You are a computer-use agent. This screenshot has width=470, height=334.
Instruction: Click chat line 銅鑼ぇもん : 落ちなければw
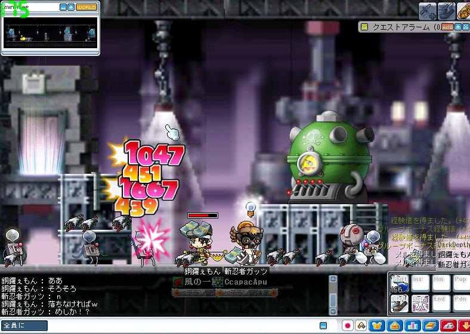[50, 304]
